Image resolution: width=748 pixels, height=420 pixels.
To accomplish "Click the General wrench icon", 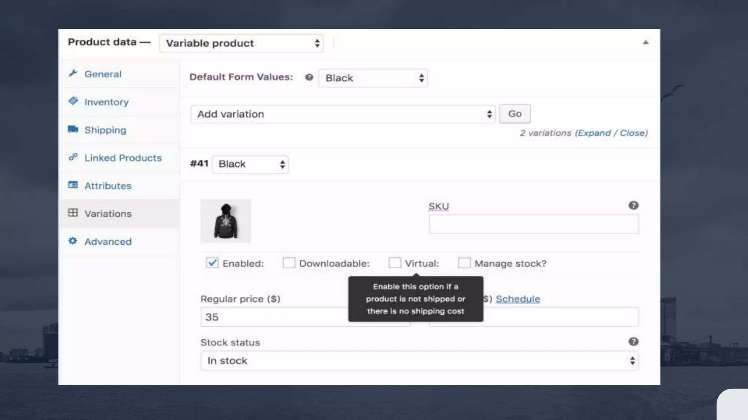I will (73, 73).
